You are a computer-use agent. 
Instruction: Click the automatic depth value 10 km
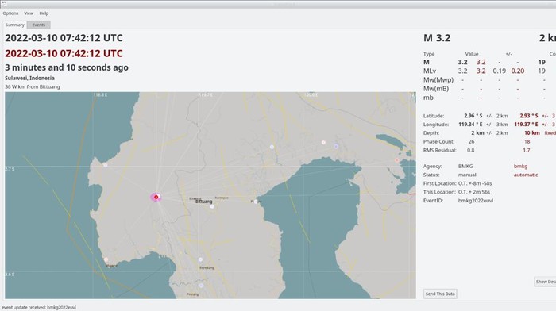point(532,132)
